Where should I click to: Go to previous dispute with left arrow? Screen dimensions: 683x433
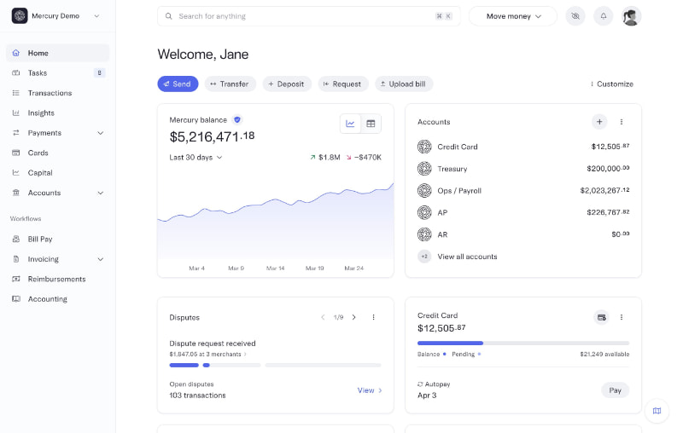point(323,317)
